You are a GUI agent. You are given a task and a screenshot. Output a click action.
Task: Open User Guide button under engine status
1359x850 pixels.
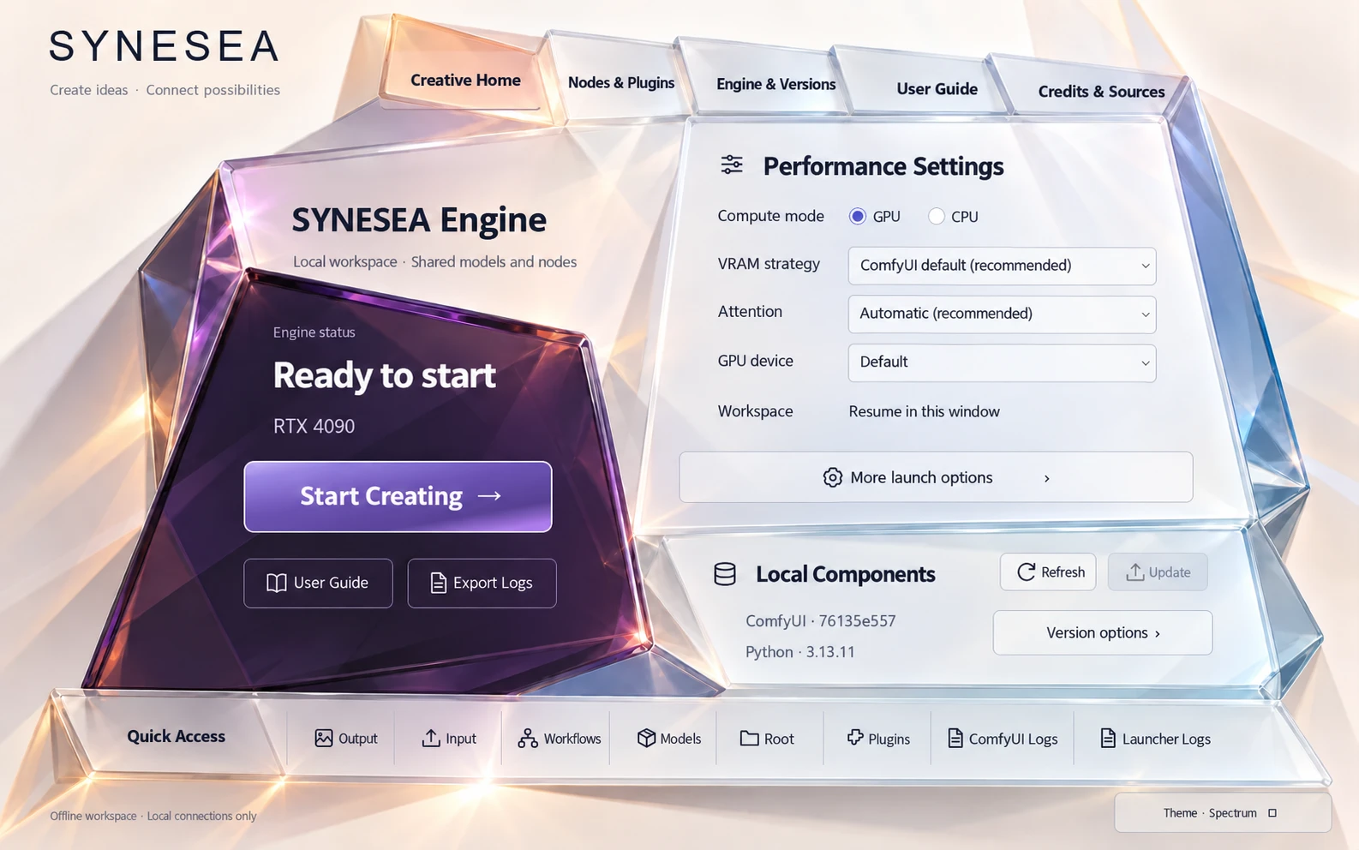tap(318, 583)
